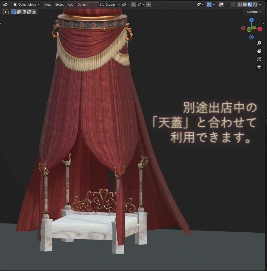Viewport: 267px width, 271px height.
Task: Switch viewport to wireframe shading
Action: pyautogui.click(x=239, y=5)
